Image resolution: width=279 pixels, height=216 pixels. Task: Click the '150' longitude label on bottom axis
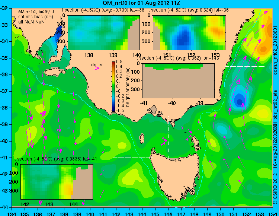pyautogui.click(x=221, y=214)
